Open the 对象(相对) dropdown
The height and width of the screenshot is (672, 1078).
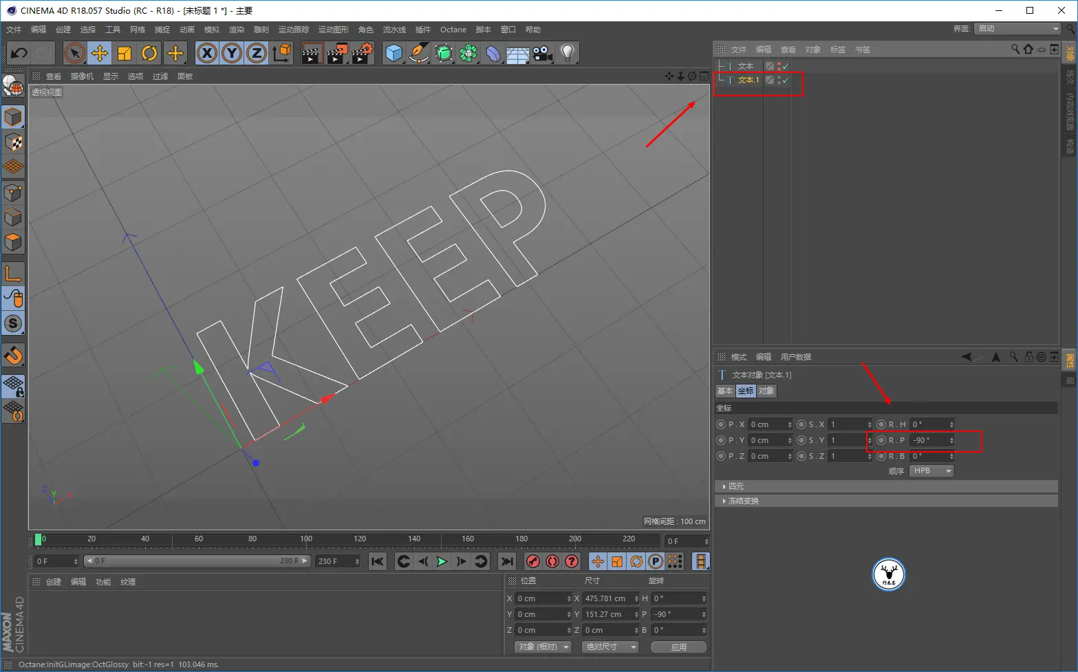[543, 647]
